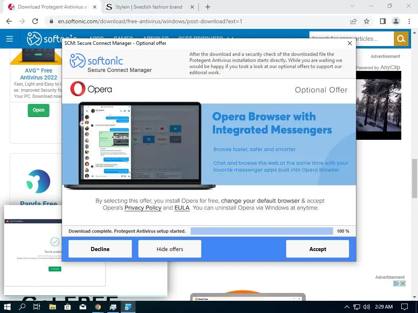Click the orange search magnifier button
The height and width of the screenshot is (313, 418).
click(x=401, y=39)
